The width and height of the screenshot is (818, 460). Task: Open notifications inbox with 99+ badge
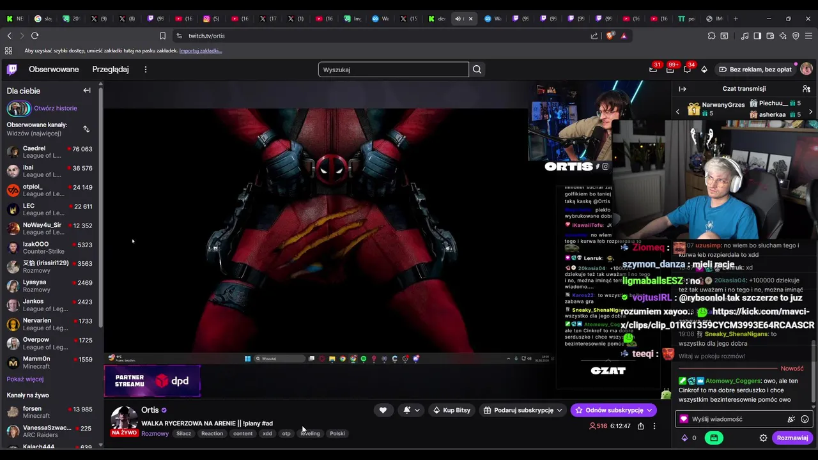[x=670, y=70]
